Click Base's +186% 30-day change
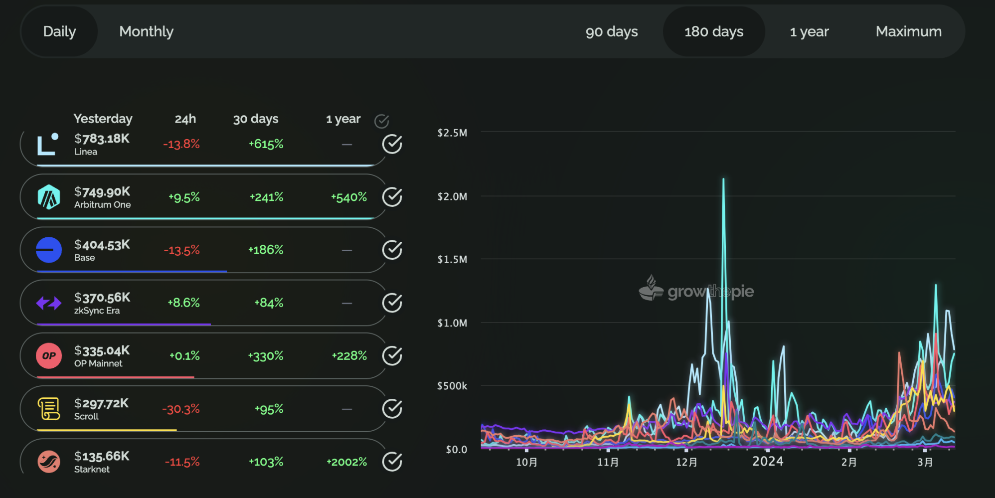The height and width of the screenshot is (498, 995). 266,250
